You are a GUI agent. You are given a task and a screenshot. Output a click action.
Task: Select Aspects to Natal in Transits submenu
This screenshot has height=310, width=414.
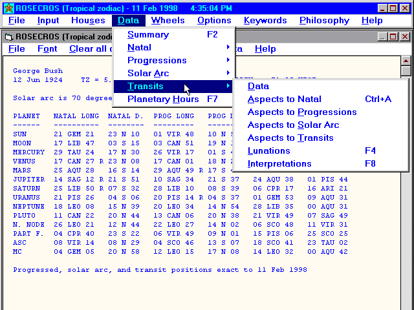click(x=284, y=99)
